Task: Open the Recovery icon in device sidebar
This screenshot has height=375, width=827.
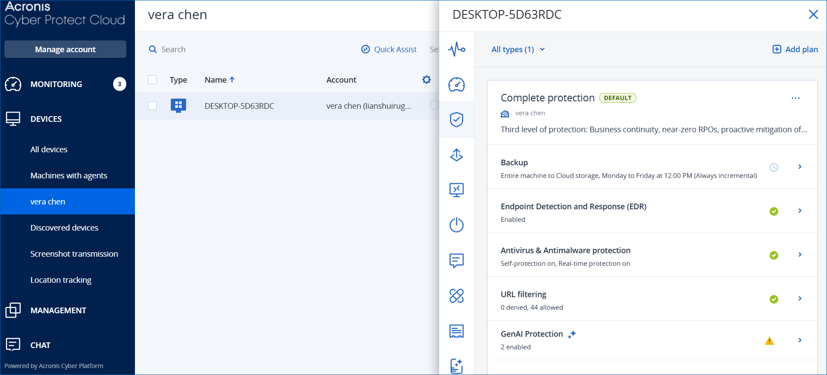Action: 457,155
